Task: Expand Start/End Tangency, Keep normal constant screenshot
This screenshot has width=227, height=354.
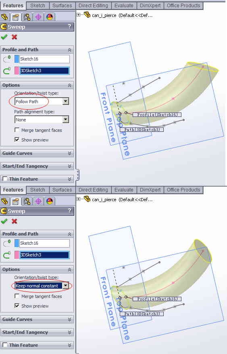Action: pyautogui.click(x=70, y=332)
